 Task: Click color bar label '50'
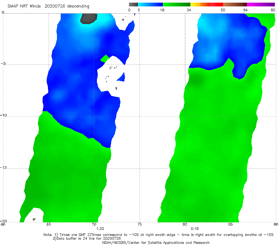point(223,10)
